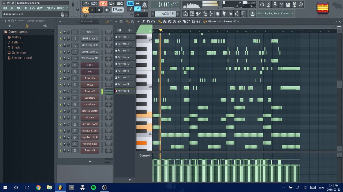
Task: Open the OPTIONS menu
Action: click(x=50, y=8)
